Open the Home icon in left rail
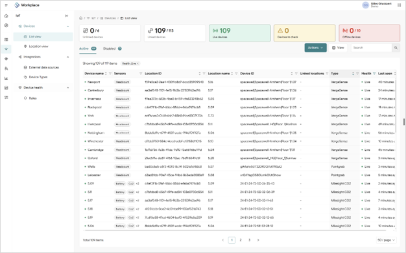This screenshot has height=253, width=406. [6, 16]
